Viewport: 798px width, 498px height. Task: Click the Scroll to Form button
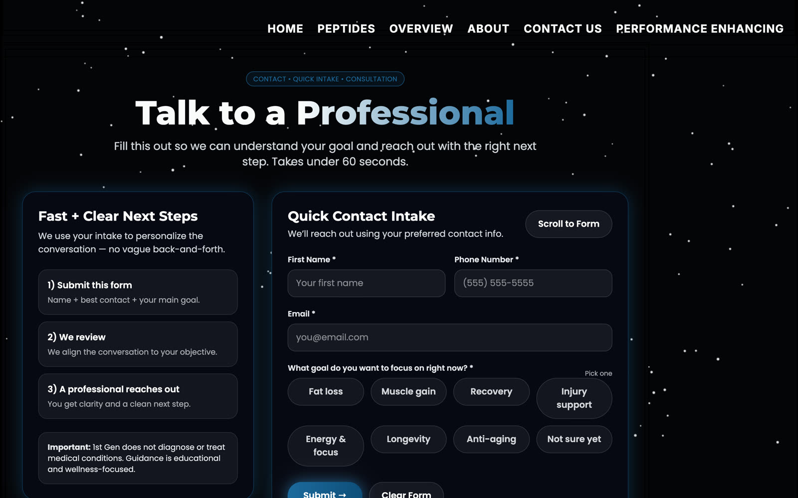[x=569, y=224]
